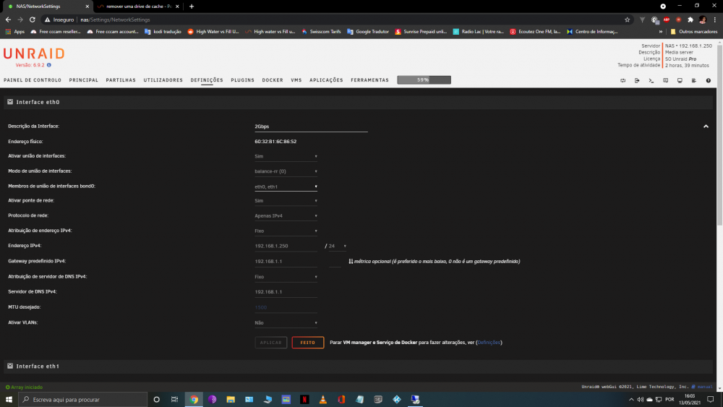Open the FERRAMENTAS tab
This screenshot has width=723, height=407.
click(369, 80)
